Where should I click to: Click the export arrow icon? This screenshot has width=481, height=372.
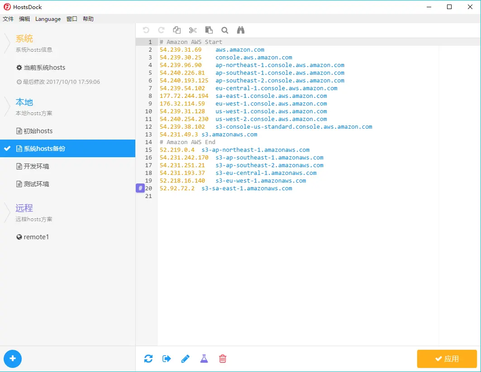[167, 358]
